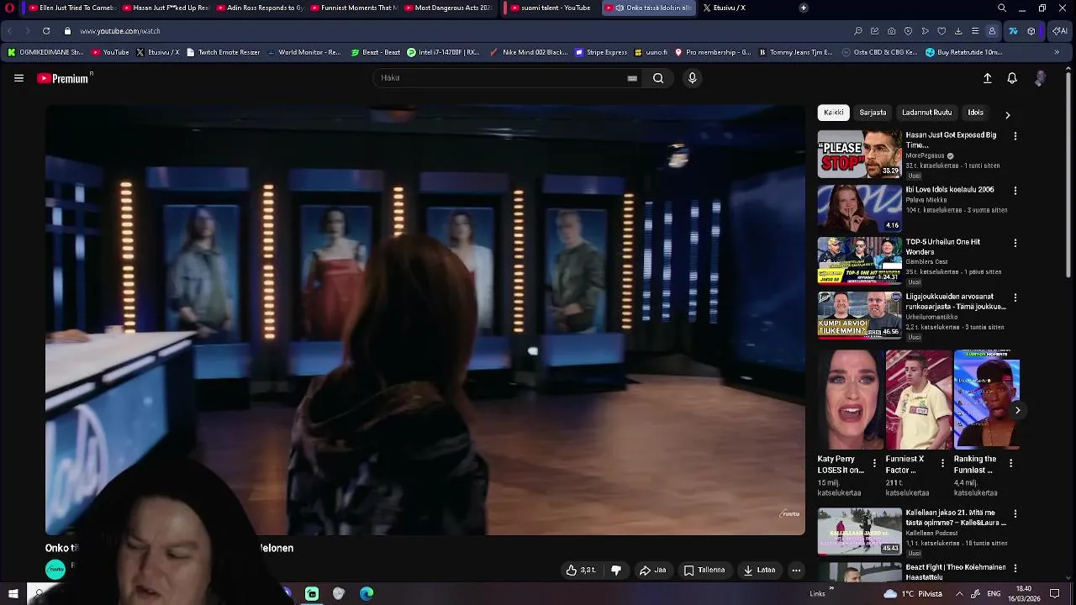The width and height of the screenshot is (1076, 605).
Task: Switch to suomi talent - YouTube tab
Action: 552,8
